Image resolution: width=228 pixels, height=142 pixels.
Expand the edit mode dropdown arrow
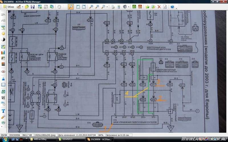point(23,7)
